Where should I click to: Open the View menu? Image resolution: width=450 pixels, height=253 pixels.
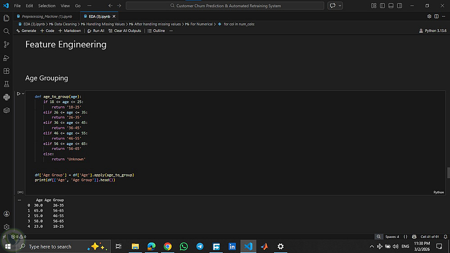click(65, 5)
